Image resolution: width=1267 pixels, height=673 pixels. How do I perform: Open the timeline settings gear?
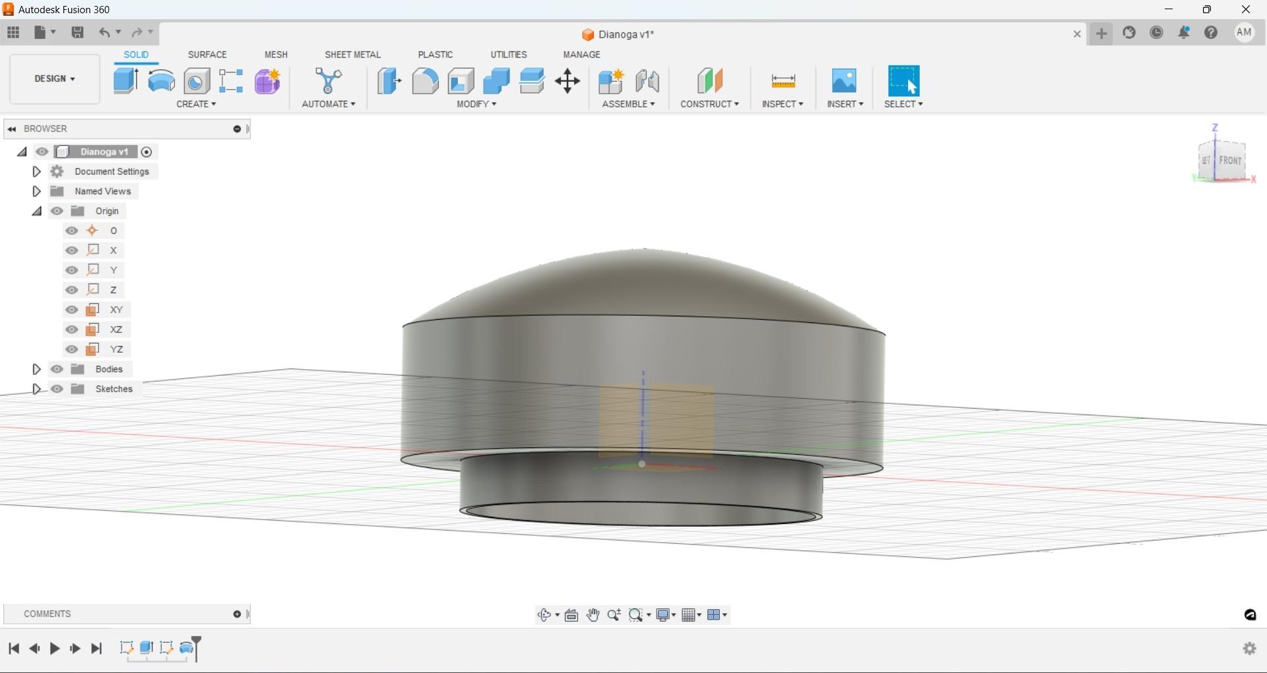(x=1249, y=649)
